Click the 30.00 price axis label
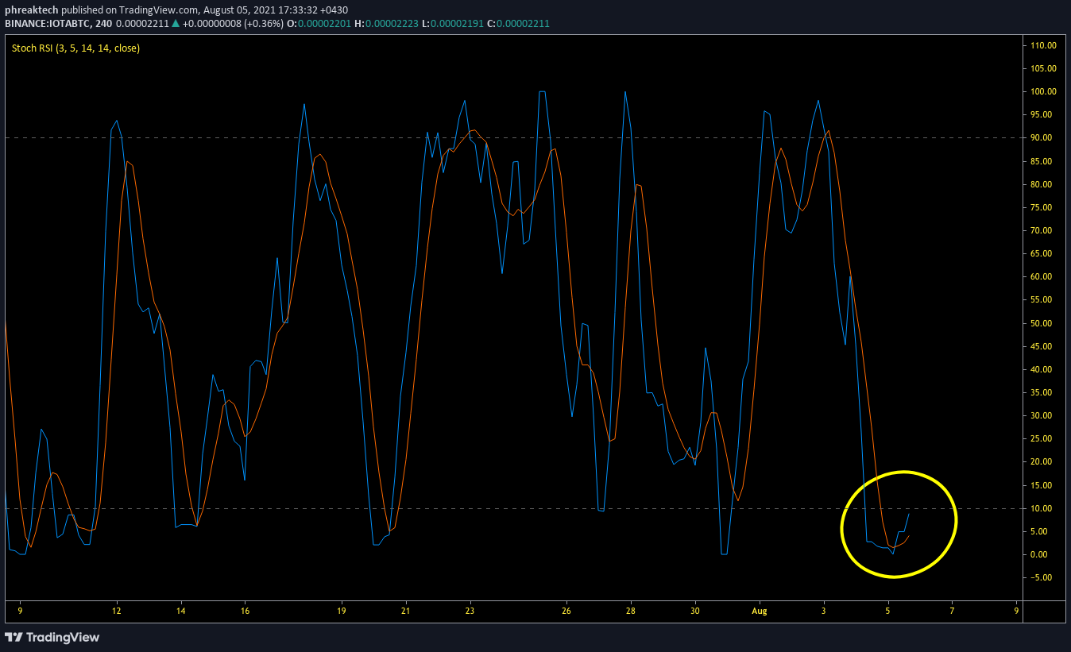The height and width of the screenshot is (652, 1071). (1042, 415)
